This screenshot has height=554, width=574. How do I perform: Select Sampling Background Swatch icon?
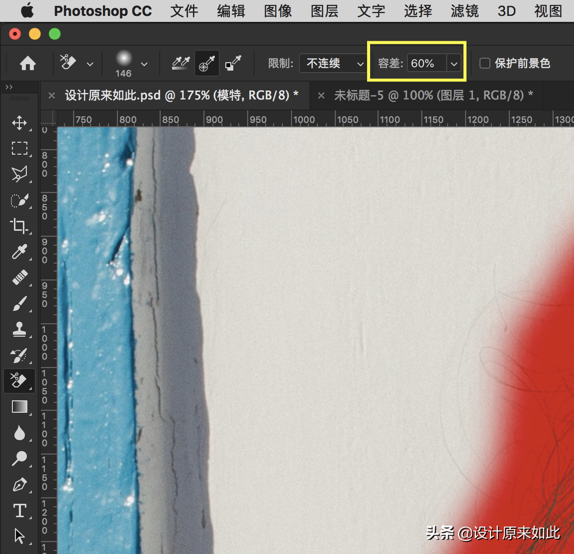(x=233, y=63)
